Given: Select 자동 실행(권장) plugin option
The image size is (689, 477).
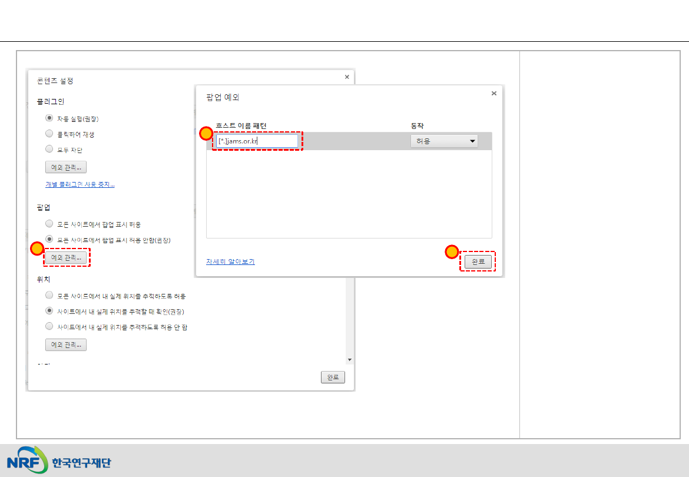Looking at the screenshot, I should 49,118.
